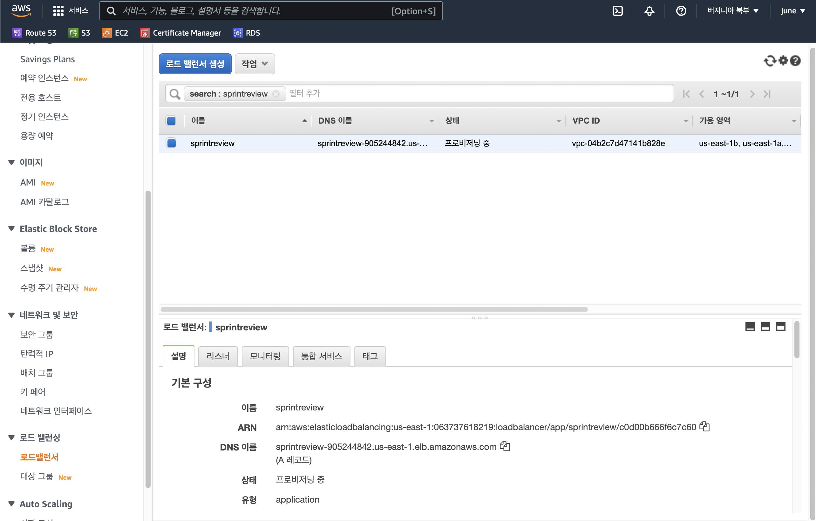The width and height of the screenshot is (816, 521).
Task: Open the help question-mark menu in top bar
Action: point(681,11)
